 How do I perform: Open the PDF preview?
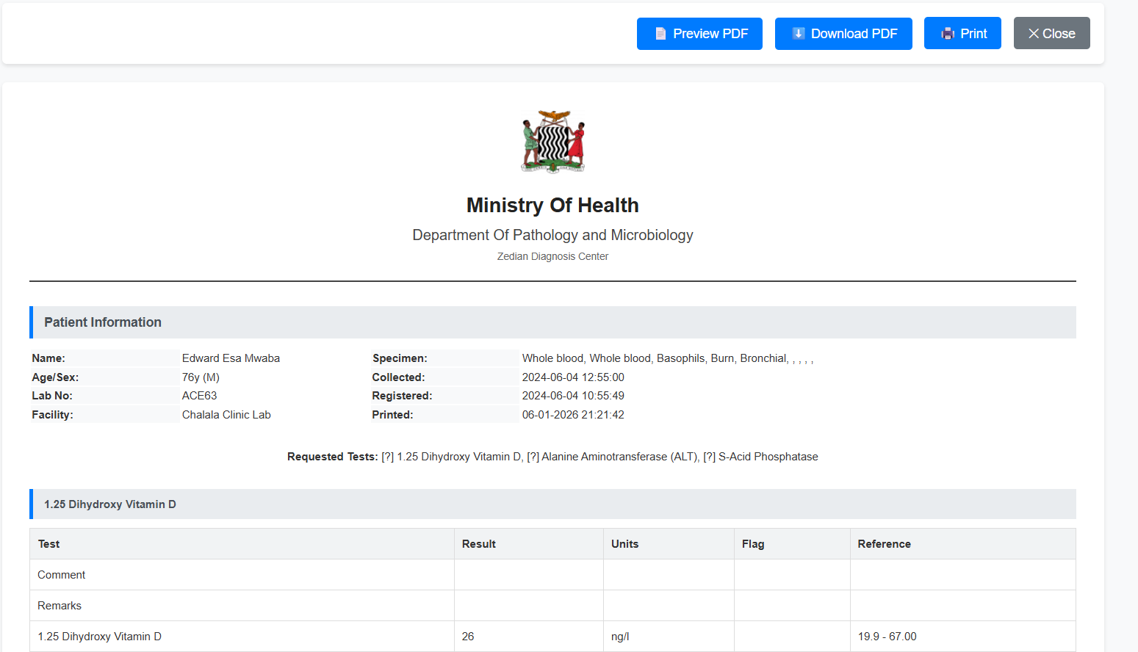(x=699, y=33)
